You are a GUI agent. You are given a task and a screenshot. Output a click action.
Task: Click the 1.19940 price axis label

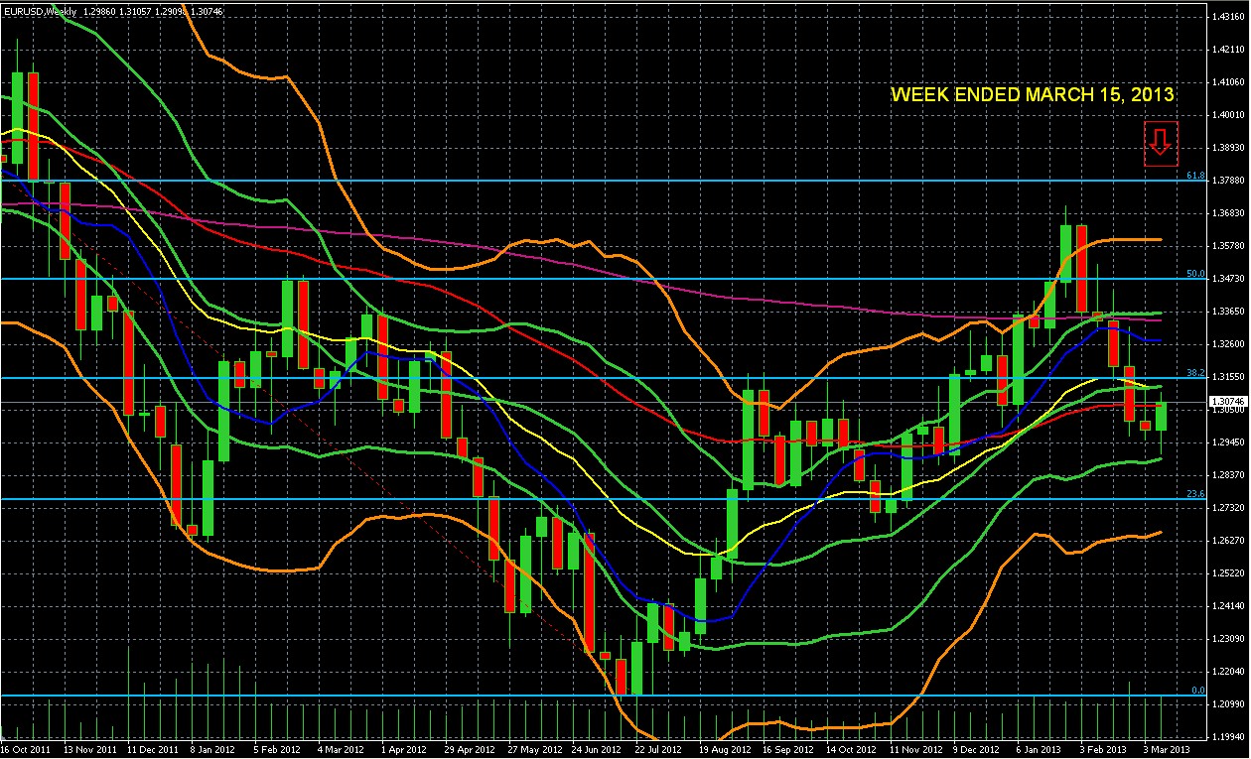pyautogui.click(x=1229, y=737)
